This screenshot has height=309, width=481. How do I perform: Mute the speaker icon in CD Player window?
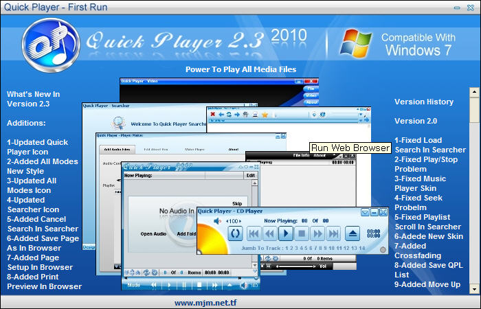(217, 220)
